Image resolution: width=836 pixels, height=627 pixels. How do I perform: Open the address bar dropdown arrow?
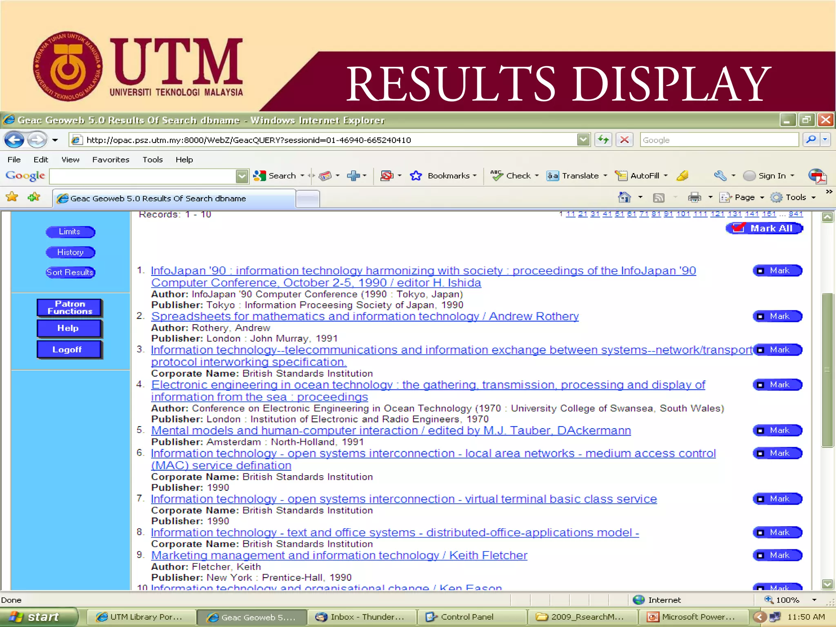point(583,140)
